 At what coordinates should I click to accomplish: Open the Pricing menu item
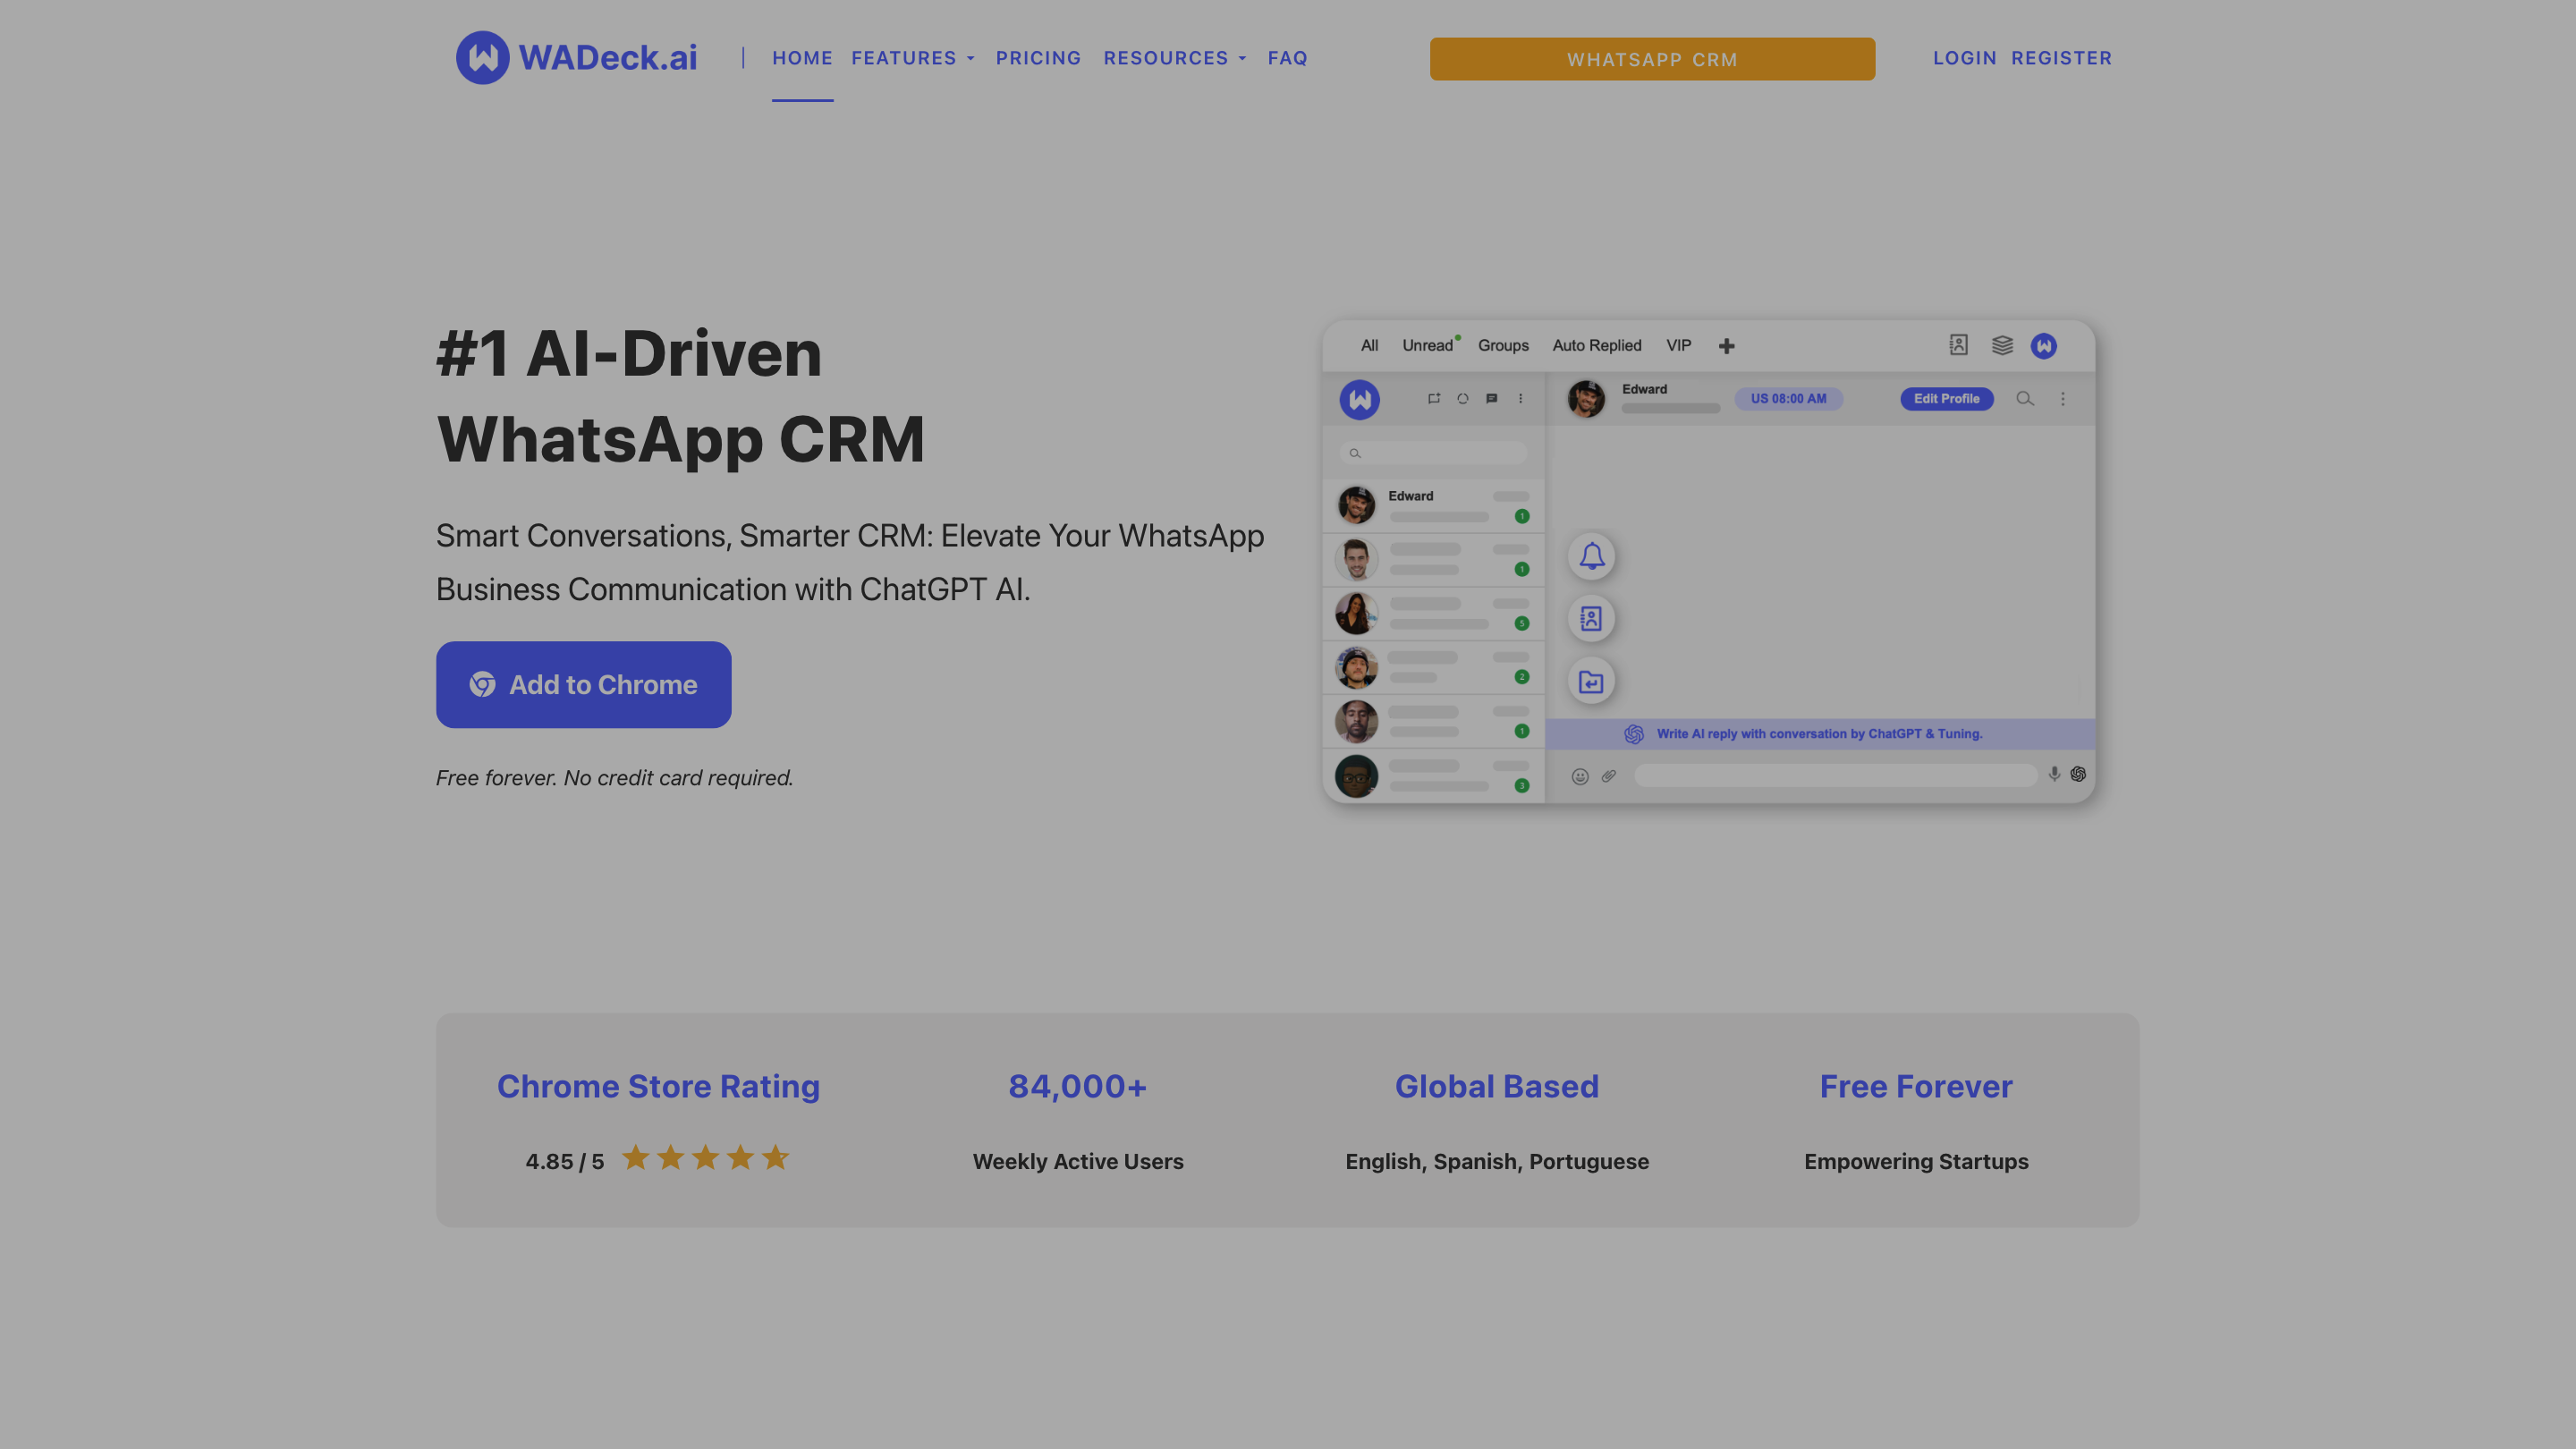click(1038, 58)
